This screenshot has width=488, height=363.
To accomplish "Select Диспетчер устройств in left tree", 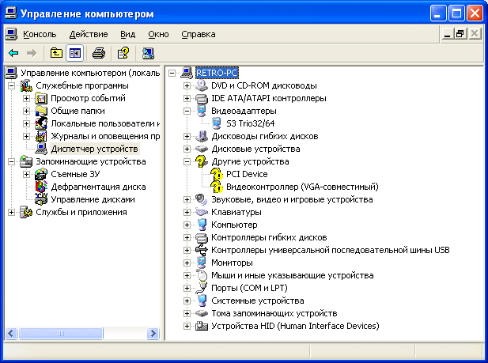I will [x=94, y=149].
